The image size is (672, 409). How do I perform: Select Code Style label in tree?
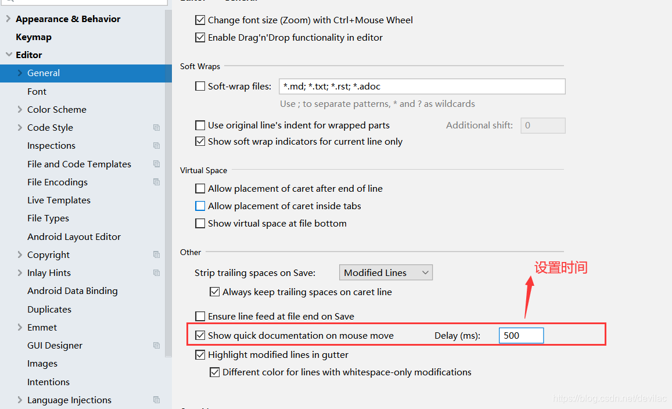click(50, 128)
